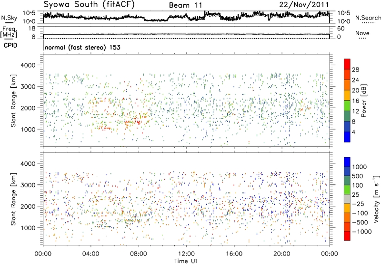Click the "12:00" time tick label
The height and width of the screenshot is (264, 381).
point(186,254)
